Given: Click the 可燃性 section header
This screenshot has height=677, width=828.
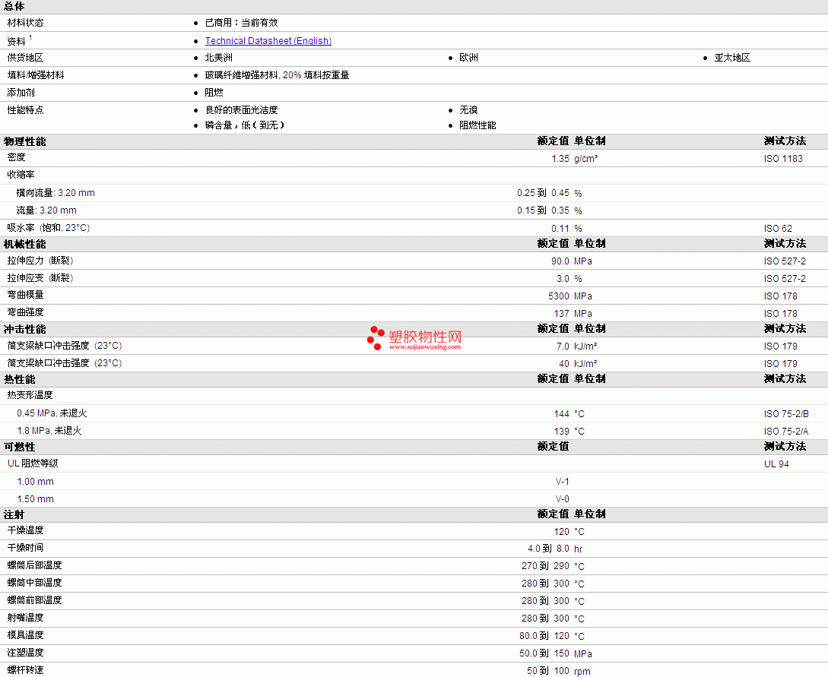Looking at the screenshot, I should coord(20,447).
